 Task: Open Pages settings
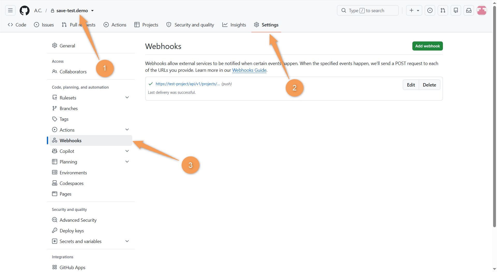[x=91, y=194]
